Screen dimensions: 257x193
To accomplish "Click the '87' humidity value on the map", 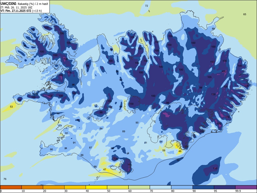I will pos(90,147).
